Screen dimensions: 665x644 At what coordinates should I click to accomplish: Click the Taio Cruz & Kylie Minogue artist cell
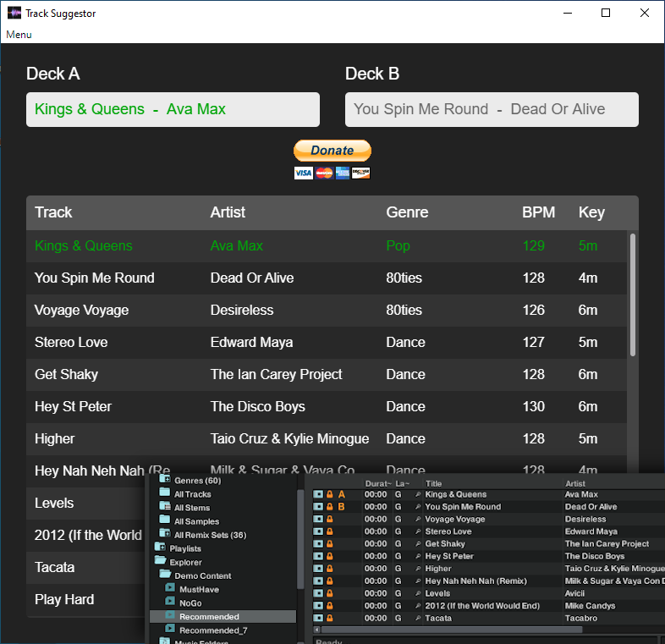[x=289, y=438]
